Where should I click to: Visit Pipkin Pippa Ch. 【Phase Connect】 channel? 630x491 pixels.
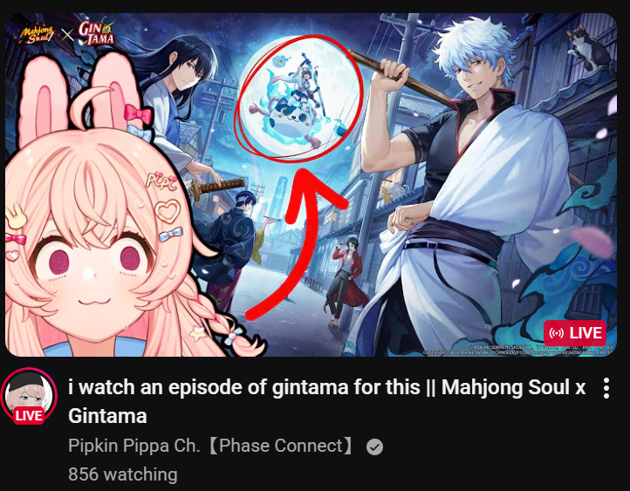click(210, 446)
